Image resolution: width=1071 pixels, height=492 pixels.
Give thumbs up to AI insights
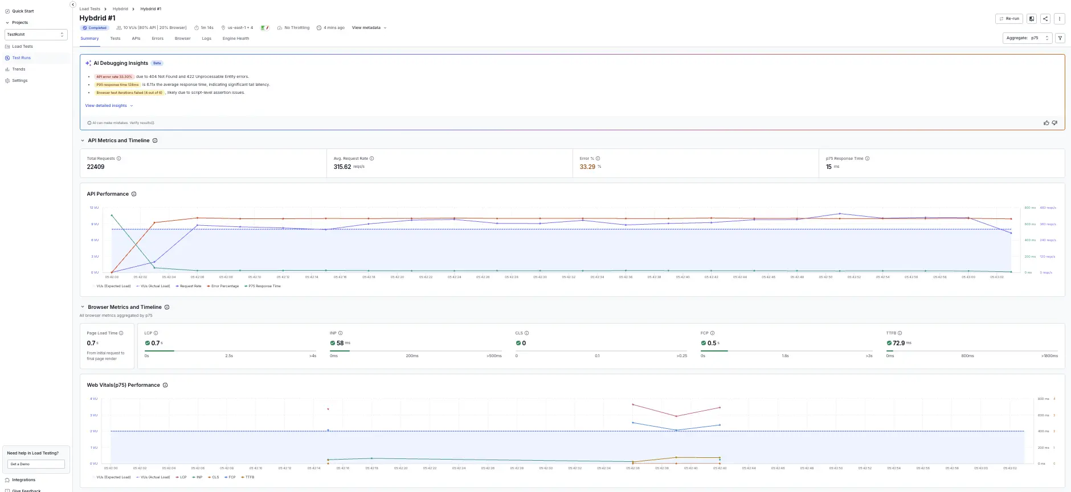click(1046, 123)
